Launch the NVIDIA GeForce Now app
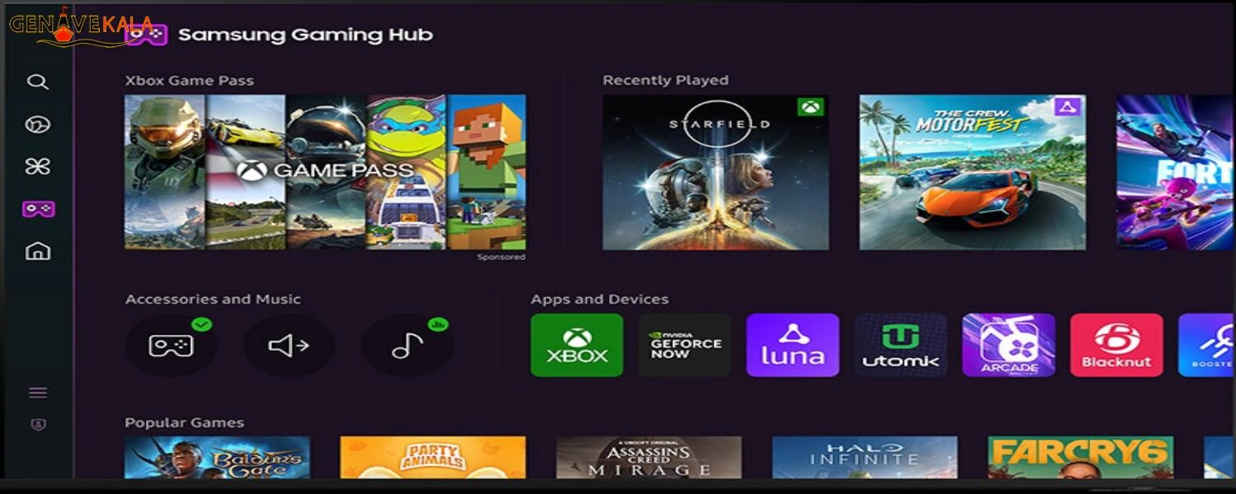1236x494 pixels. coord(685,345)
